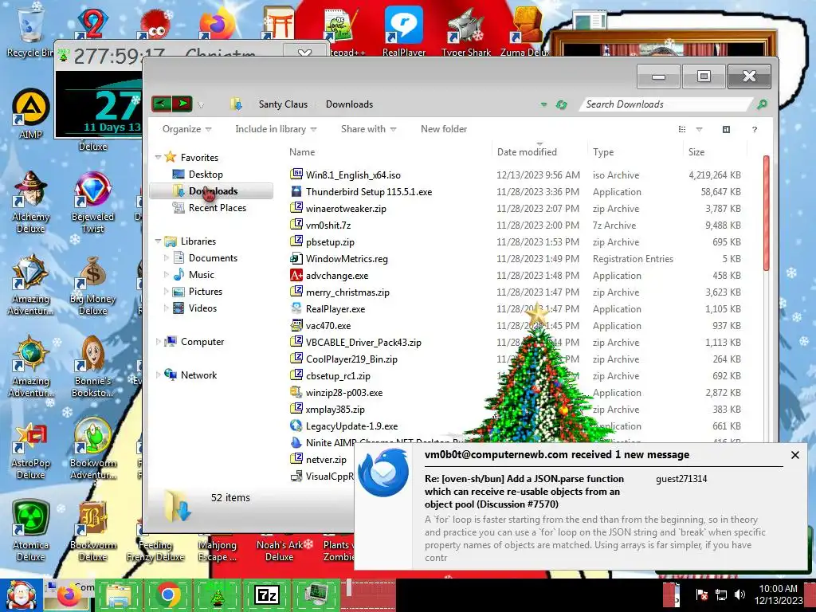The image size is (816, 612).
Task: Open the recent locations dropdown arrow
Action: [x=201, y=105]
